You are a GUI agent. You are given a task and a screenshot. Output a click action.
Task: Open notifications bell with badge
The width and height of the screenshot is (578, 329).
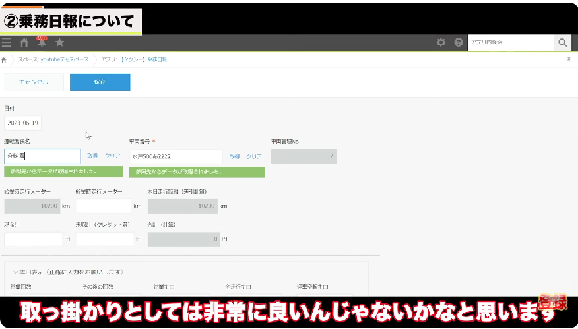(x=42, y=43)
